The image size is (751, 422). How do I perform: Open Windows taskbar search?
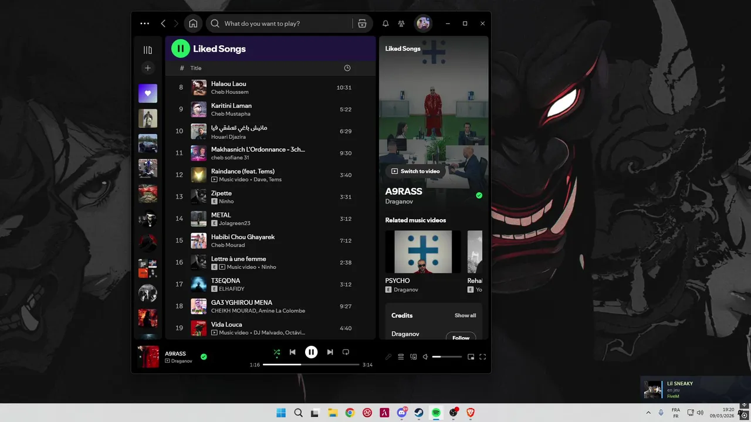point(298,413)
